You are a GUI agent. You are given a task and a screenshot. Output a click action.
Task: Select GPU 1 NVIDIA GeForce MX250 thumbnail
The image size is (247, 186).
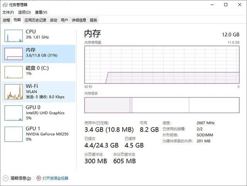pyautogui.click(x=14, y=134)
